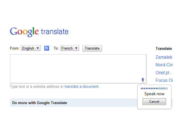Click the voice level indicator bar

[x=154, y=88]
